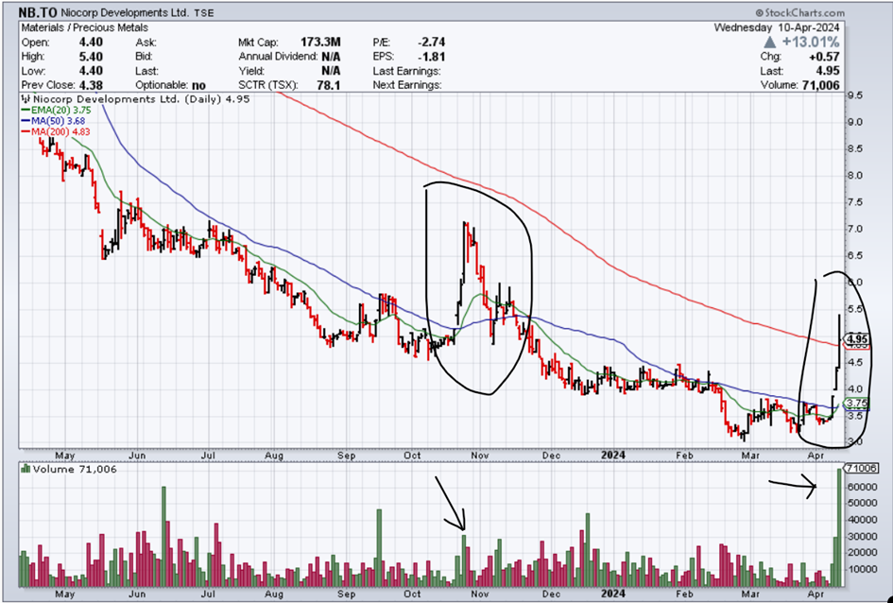The width and height of the screenshot is (893, 603).
Task: Click the green EMA(20) line swatch in legend
Action: (x=26, y=110)
